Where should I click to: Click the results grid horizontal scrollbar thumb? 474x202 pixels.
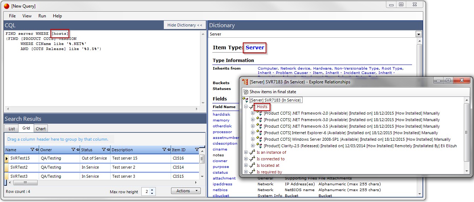tap(25, 183)
